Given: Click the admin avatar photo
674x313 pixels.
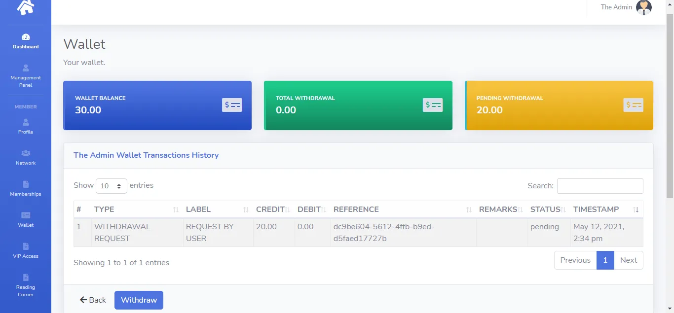Looking at the screenshot, I should (x=643, y=8).
